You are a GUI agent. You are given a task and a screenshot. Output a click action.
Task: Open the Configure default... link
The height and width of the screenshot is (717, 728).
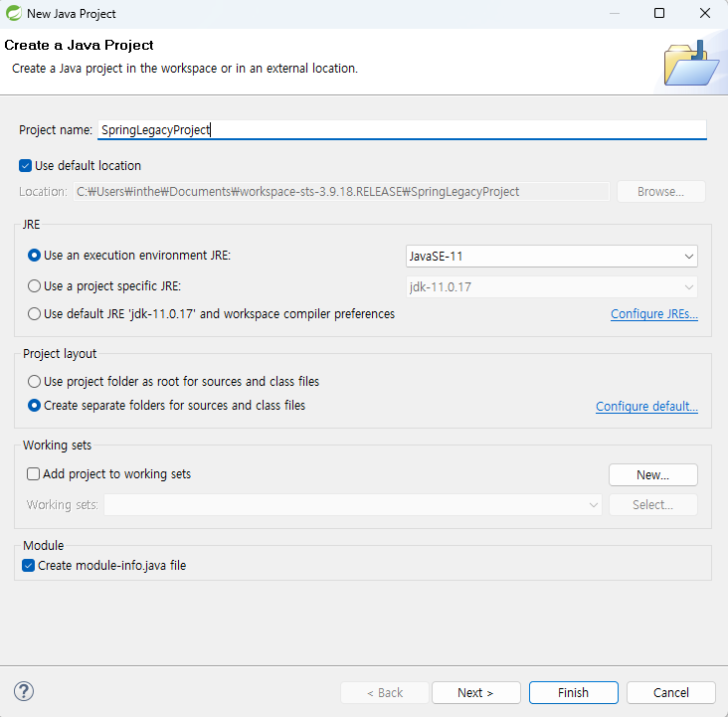point(646,407)
